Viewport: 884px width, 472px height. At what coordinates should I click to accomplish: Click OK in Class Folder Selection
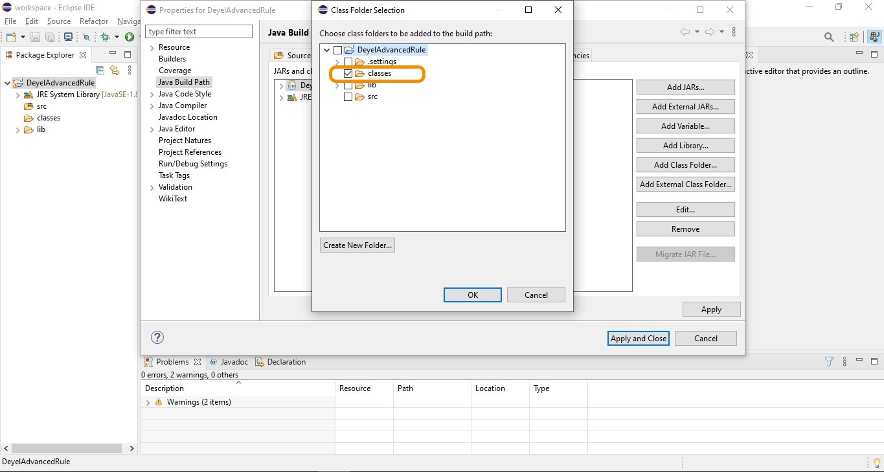473,295
